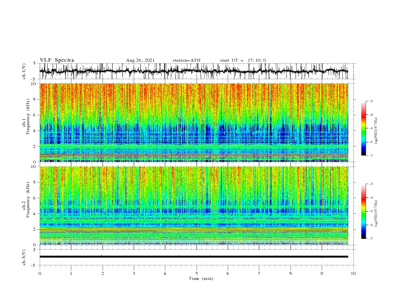Click the ch.2 spectrogram plot
398x307 pixels.
tap(193, 206)
